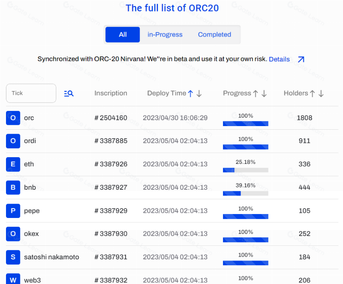Click the okex token O badge
The width and height of the screenshot is (343, 284).
click(13, 234)
